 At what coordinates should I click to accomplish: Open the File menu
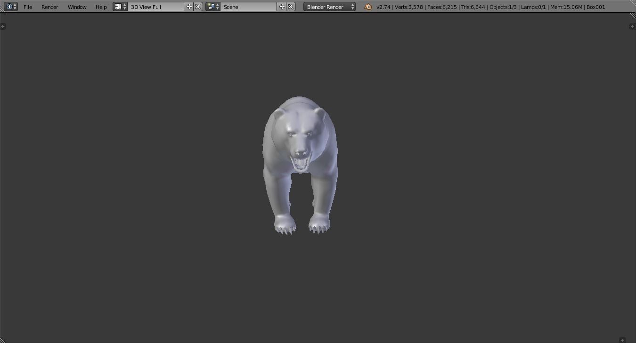point(28,7)
